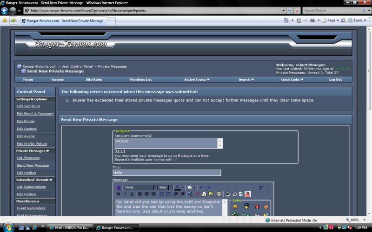The height and width of the screenshot is (232, 372).
Task: Open the Edit Avatar link
Action: click(x=26, y=136)
